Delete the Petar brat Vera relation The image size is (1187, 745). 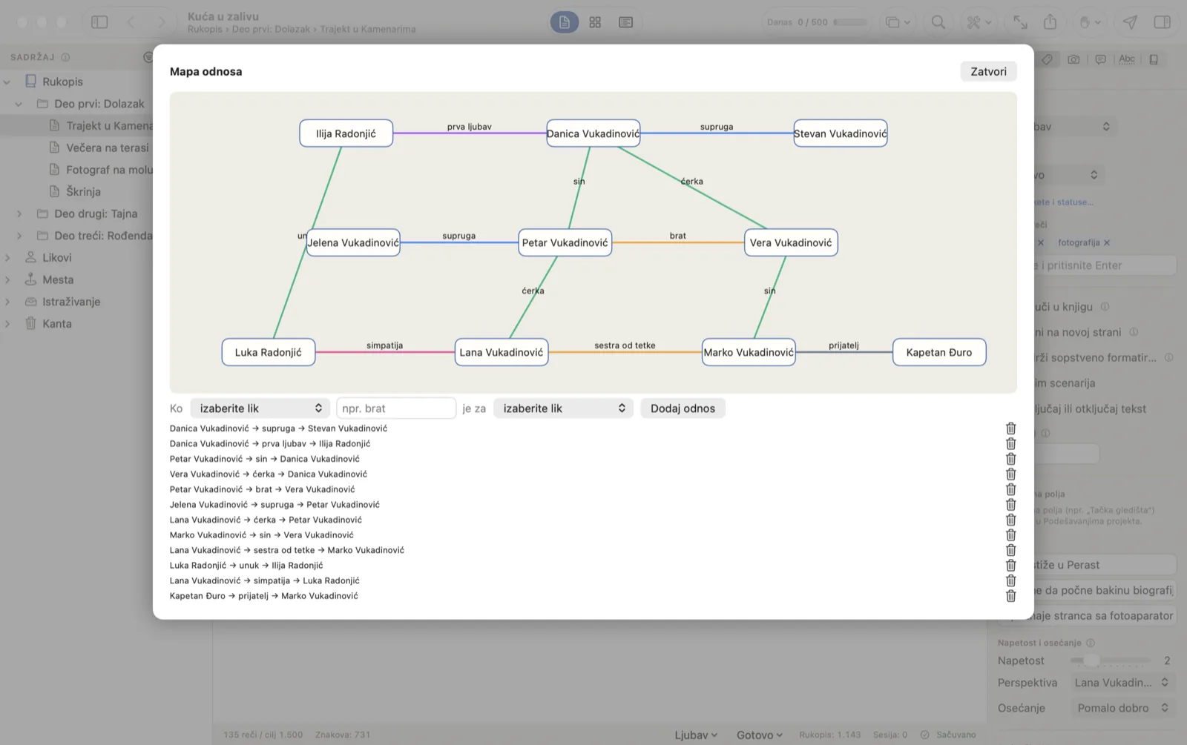[1010, 489]
